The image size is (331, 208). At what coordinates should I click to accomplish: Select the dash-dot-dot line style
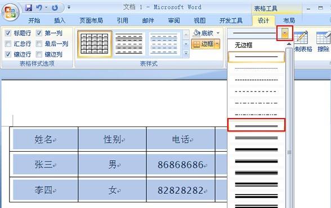(256, 115)
